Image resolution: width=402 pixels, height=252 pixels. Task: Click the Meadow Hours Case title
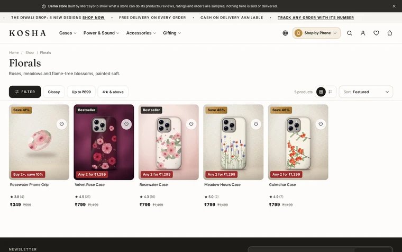click(222, 185)
